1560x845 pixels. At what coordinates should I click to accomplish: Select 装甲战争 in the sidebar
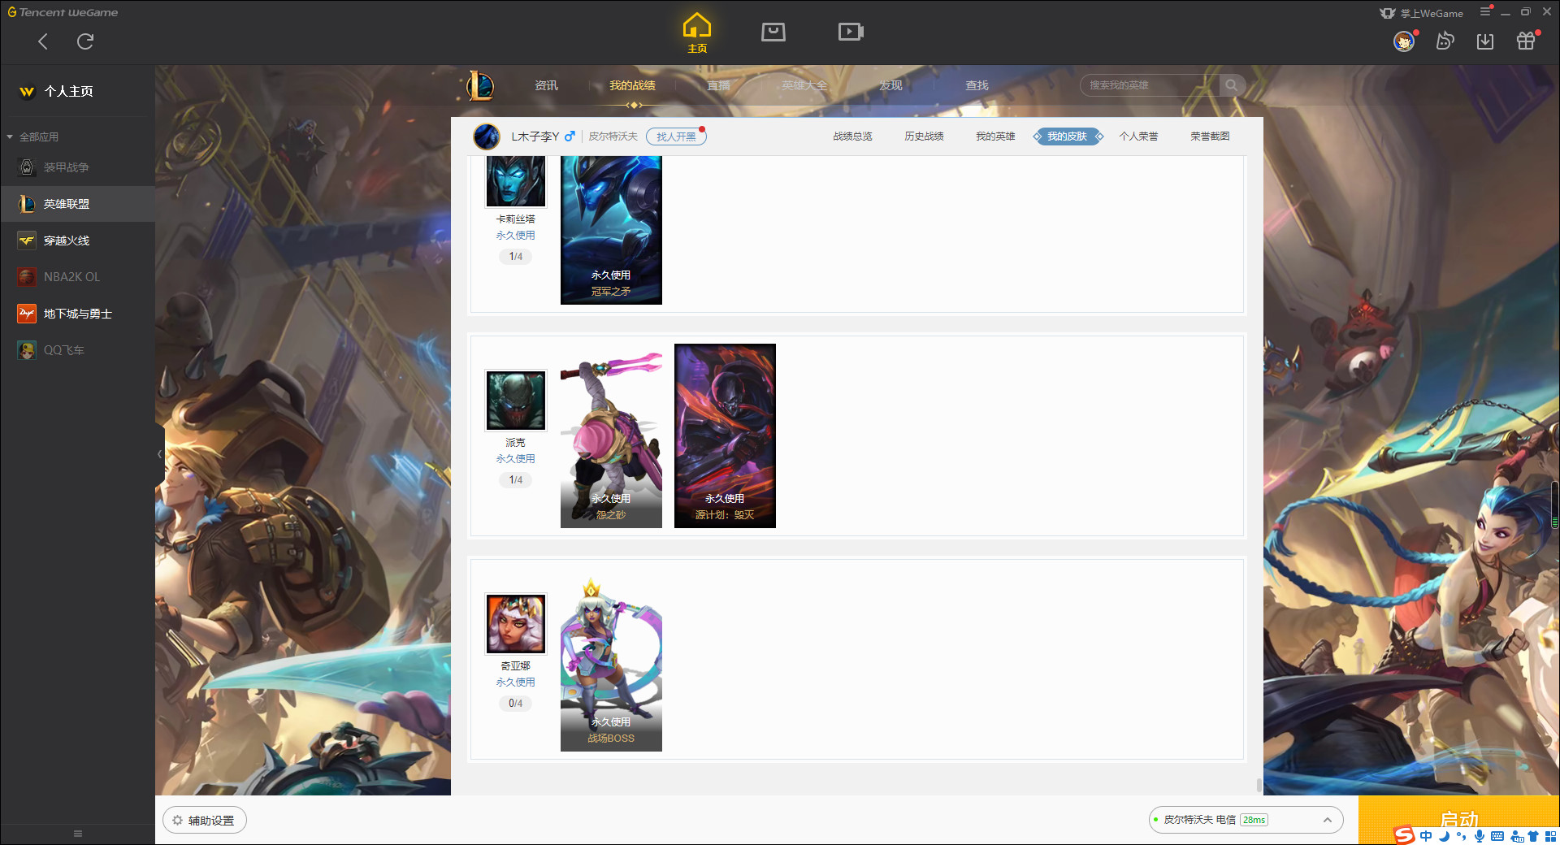[77, 167]
